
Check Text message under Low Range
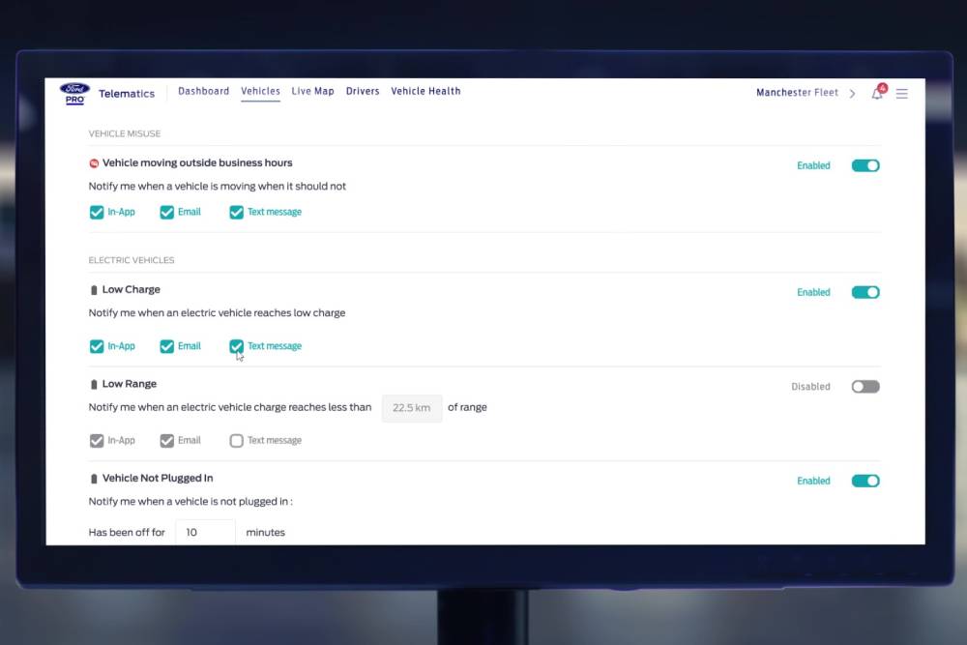coord(236,441)
